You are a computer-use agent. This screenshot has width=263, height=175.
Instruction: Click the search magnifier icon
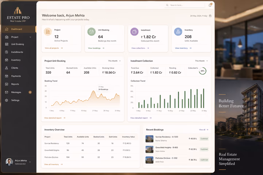(x=167, y=5)
